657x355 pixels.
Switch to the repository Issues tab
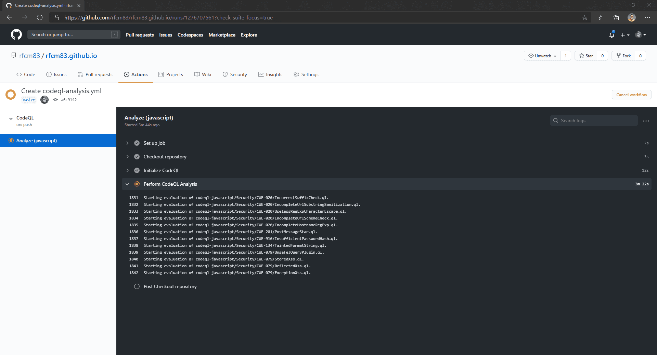point(56,74)
